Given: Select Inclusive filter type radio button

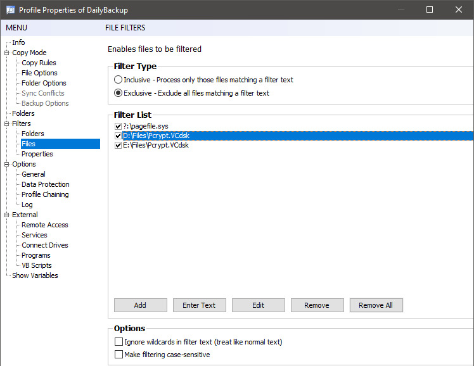Looking at the screenshot, I should (x=118, y=80).
